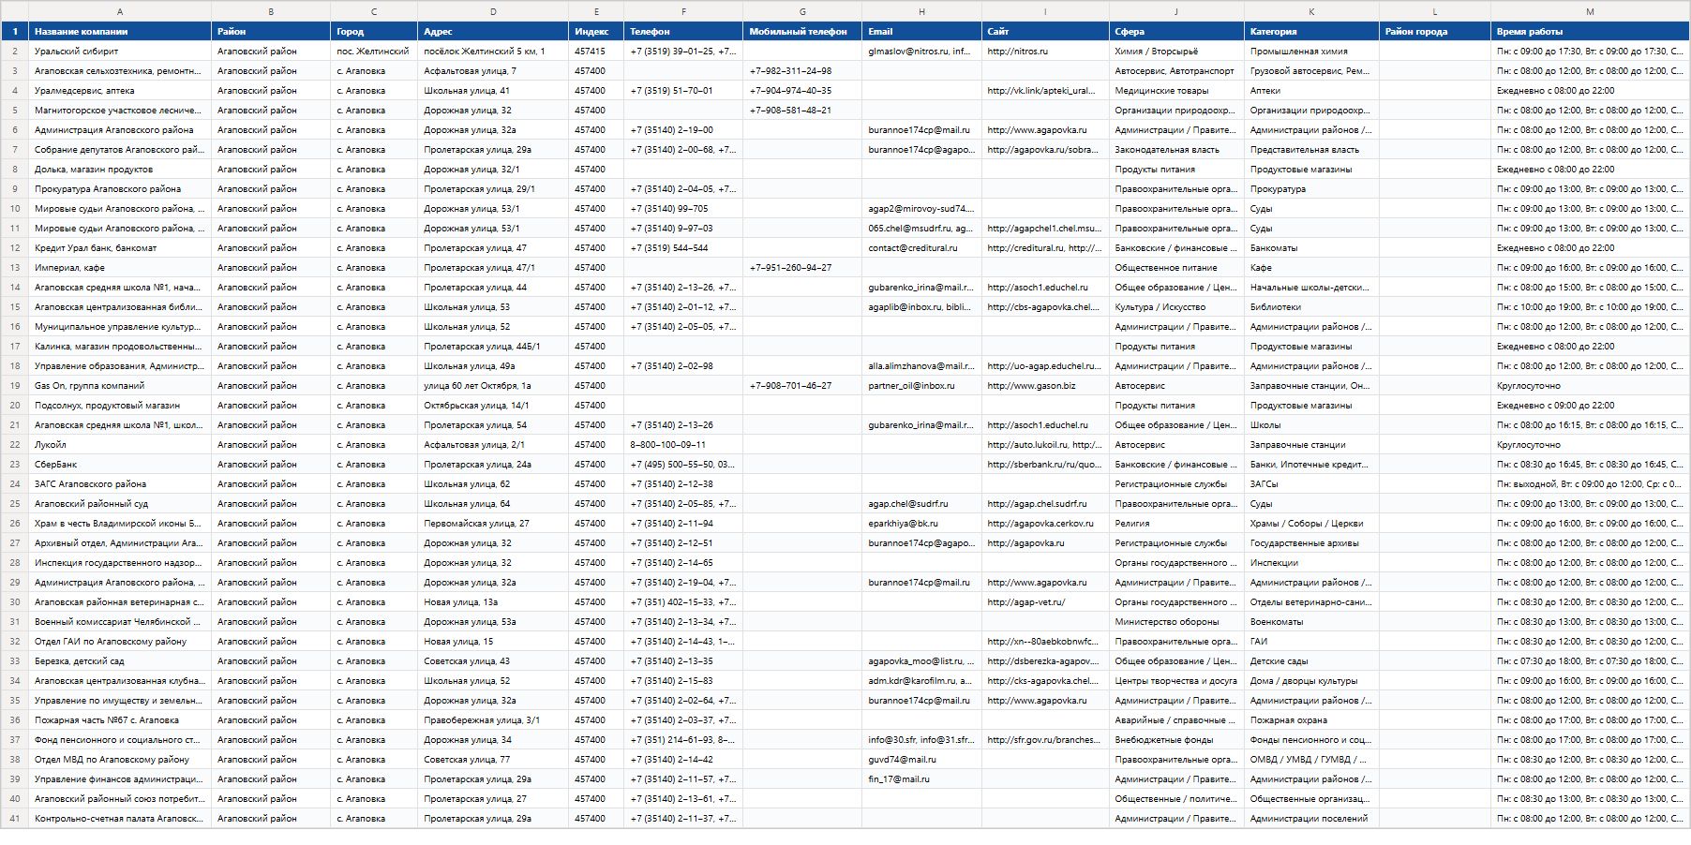1691x845 pixels.
Task: Select the 'fin_17@mail.ru' email cell
Action: (921, 779)
